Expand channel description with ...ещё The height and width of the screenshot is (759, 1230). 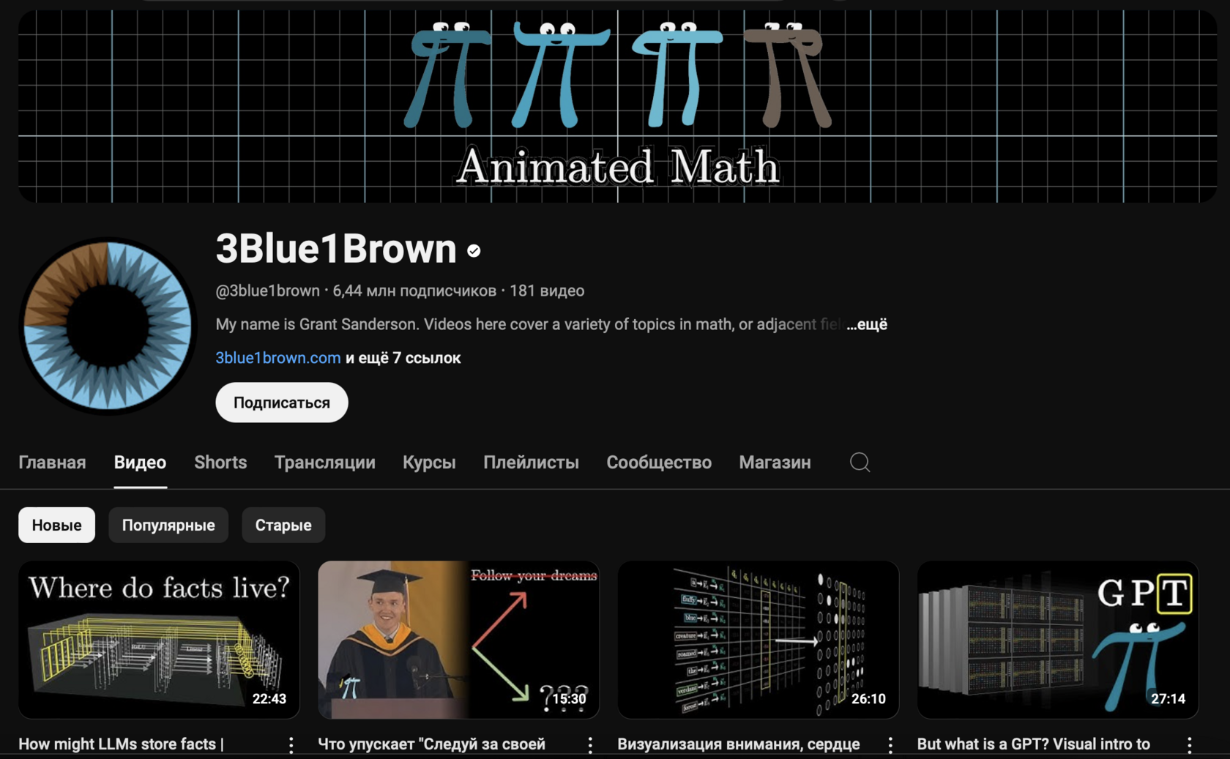click(867, 324)
